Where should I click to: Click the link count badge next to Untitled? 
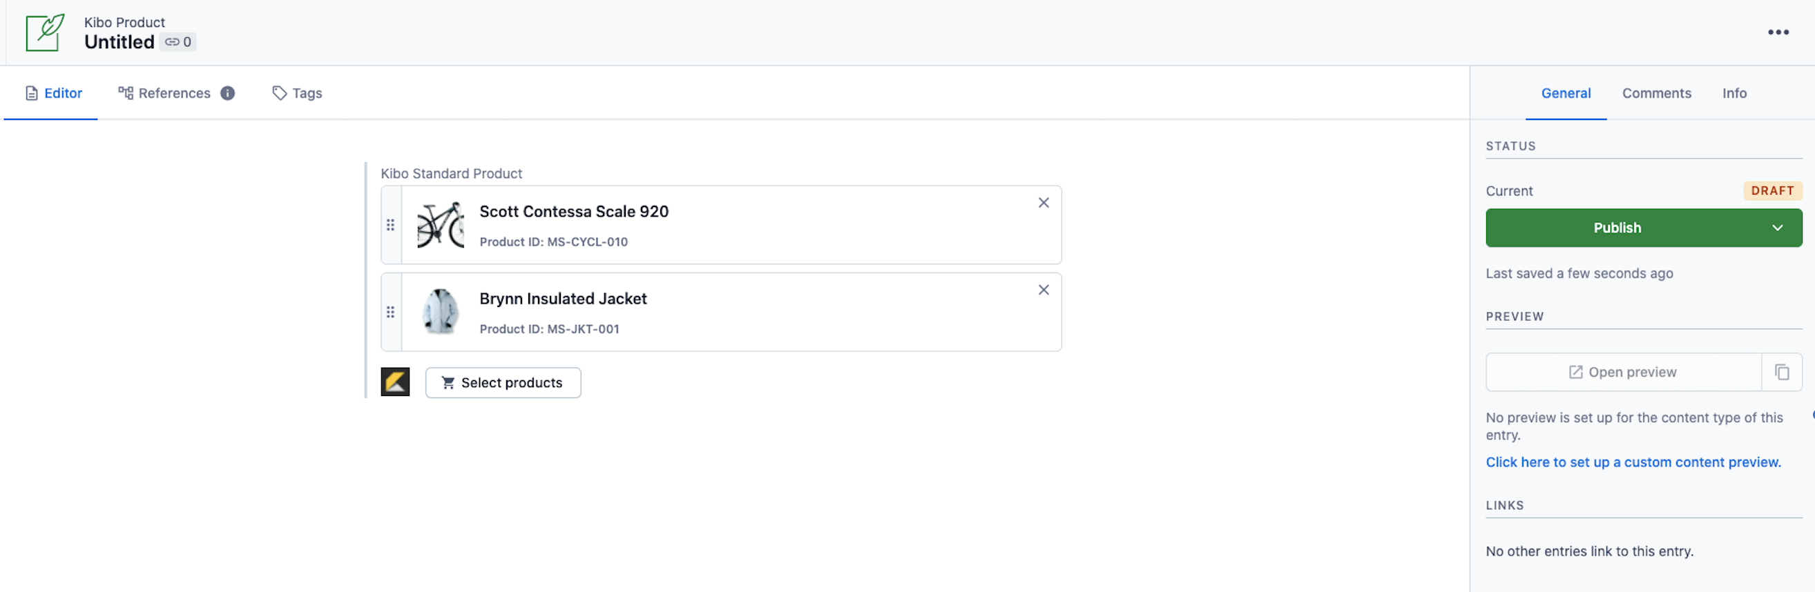pyautogui.click(x=177, y=42)
